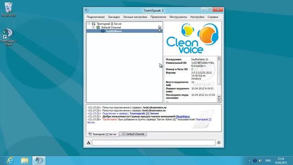Show hidden tray icons arrow
This screenshot has width=293, height=165.
click(x=250, y=161)
